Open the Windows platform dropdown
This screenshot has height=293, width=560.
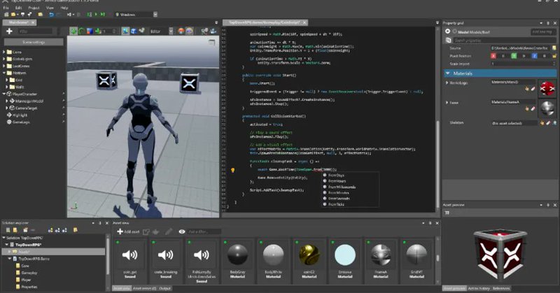tap(136, 15)
